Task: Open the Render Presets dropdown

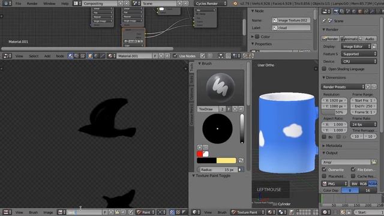Action: pyautogui.click(x=343, y=87)
